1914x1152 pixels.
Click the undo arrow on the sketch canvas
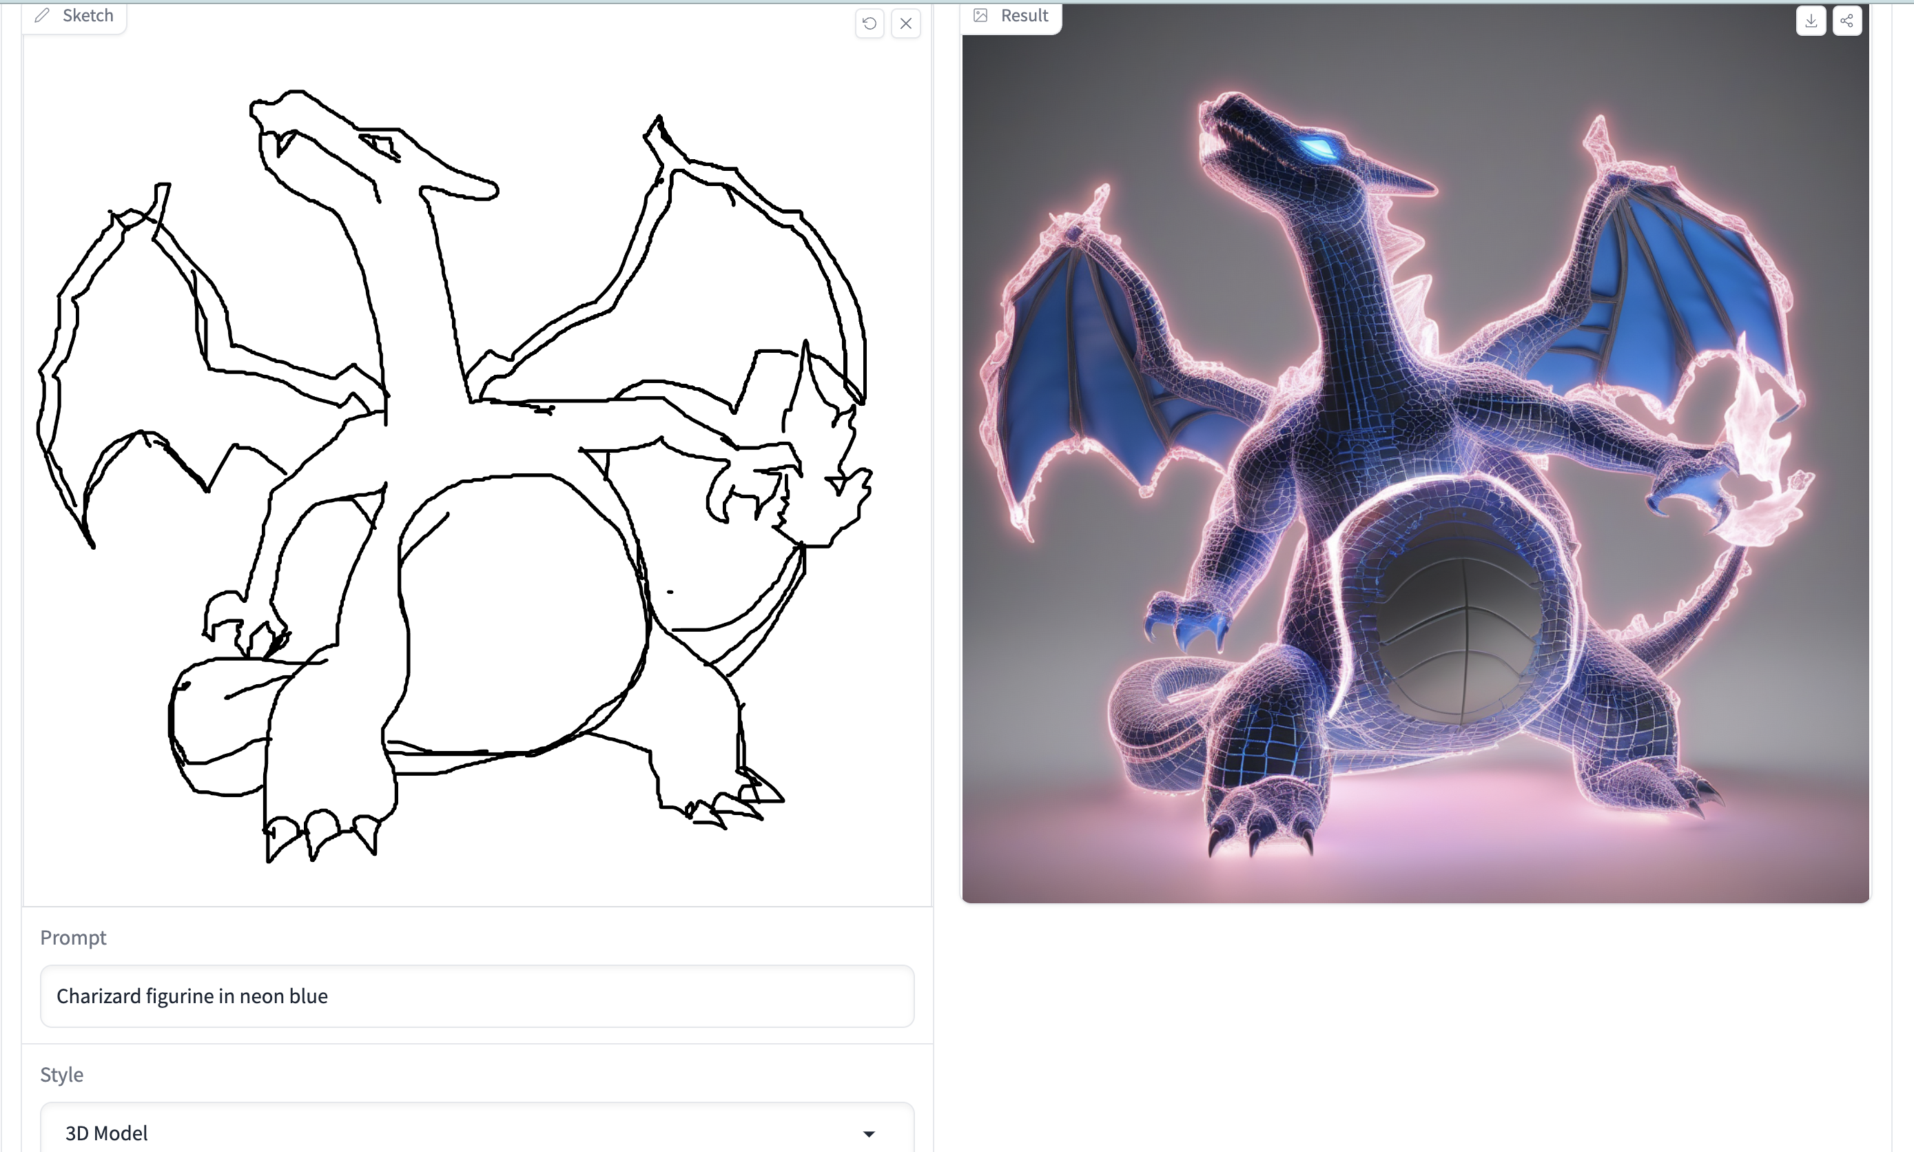click(x=869, y=23)
